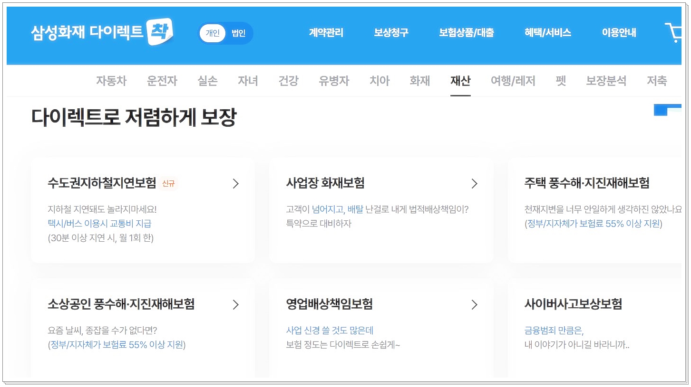Select the 건강 tab
Viewport: 691px width, 387px height.
[x=288, y=81]
